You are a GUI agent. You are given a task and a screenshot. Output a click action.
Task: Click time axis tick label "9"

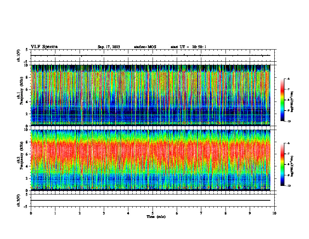[x=250, y=213]
